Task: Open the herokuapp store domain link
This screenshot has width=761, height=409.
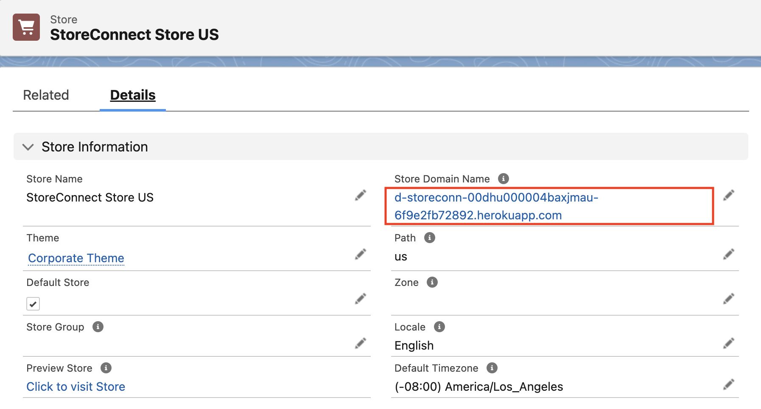Action: [x=496, y=206]
